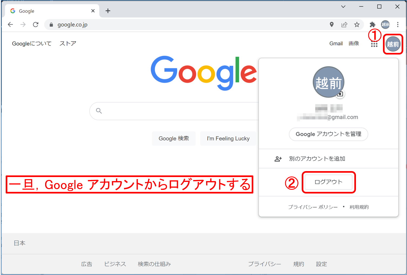Close the Google tab

tap(93, 11)
